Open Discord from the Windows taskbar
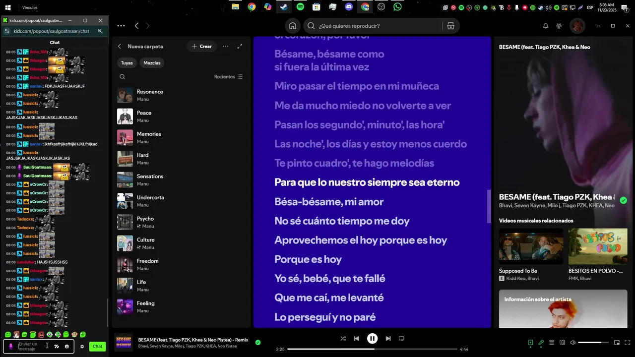The height and width of the screenshot is (357, 635). [349, 7]
